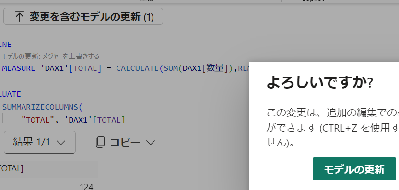Open the 結果 1/1 dropdown
Viewport: 399px width, 190px height.
pos(40,142)
